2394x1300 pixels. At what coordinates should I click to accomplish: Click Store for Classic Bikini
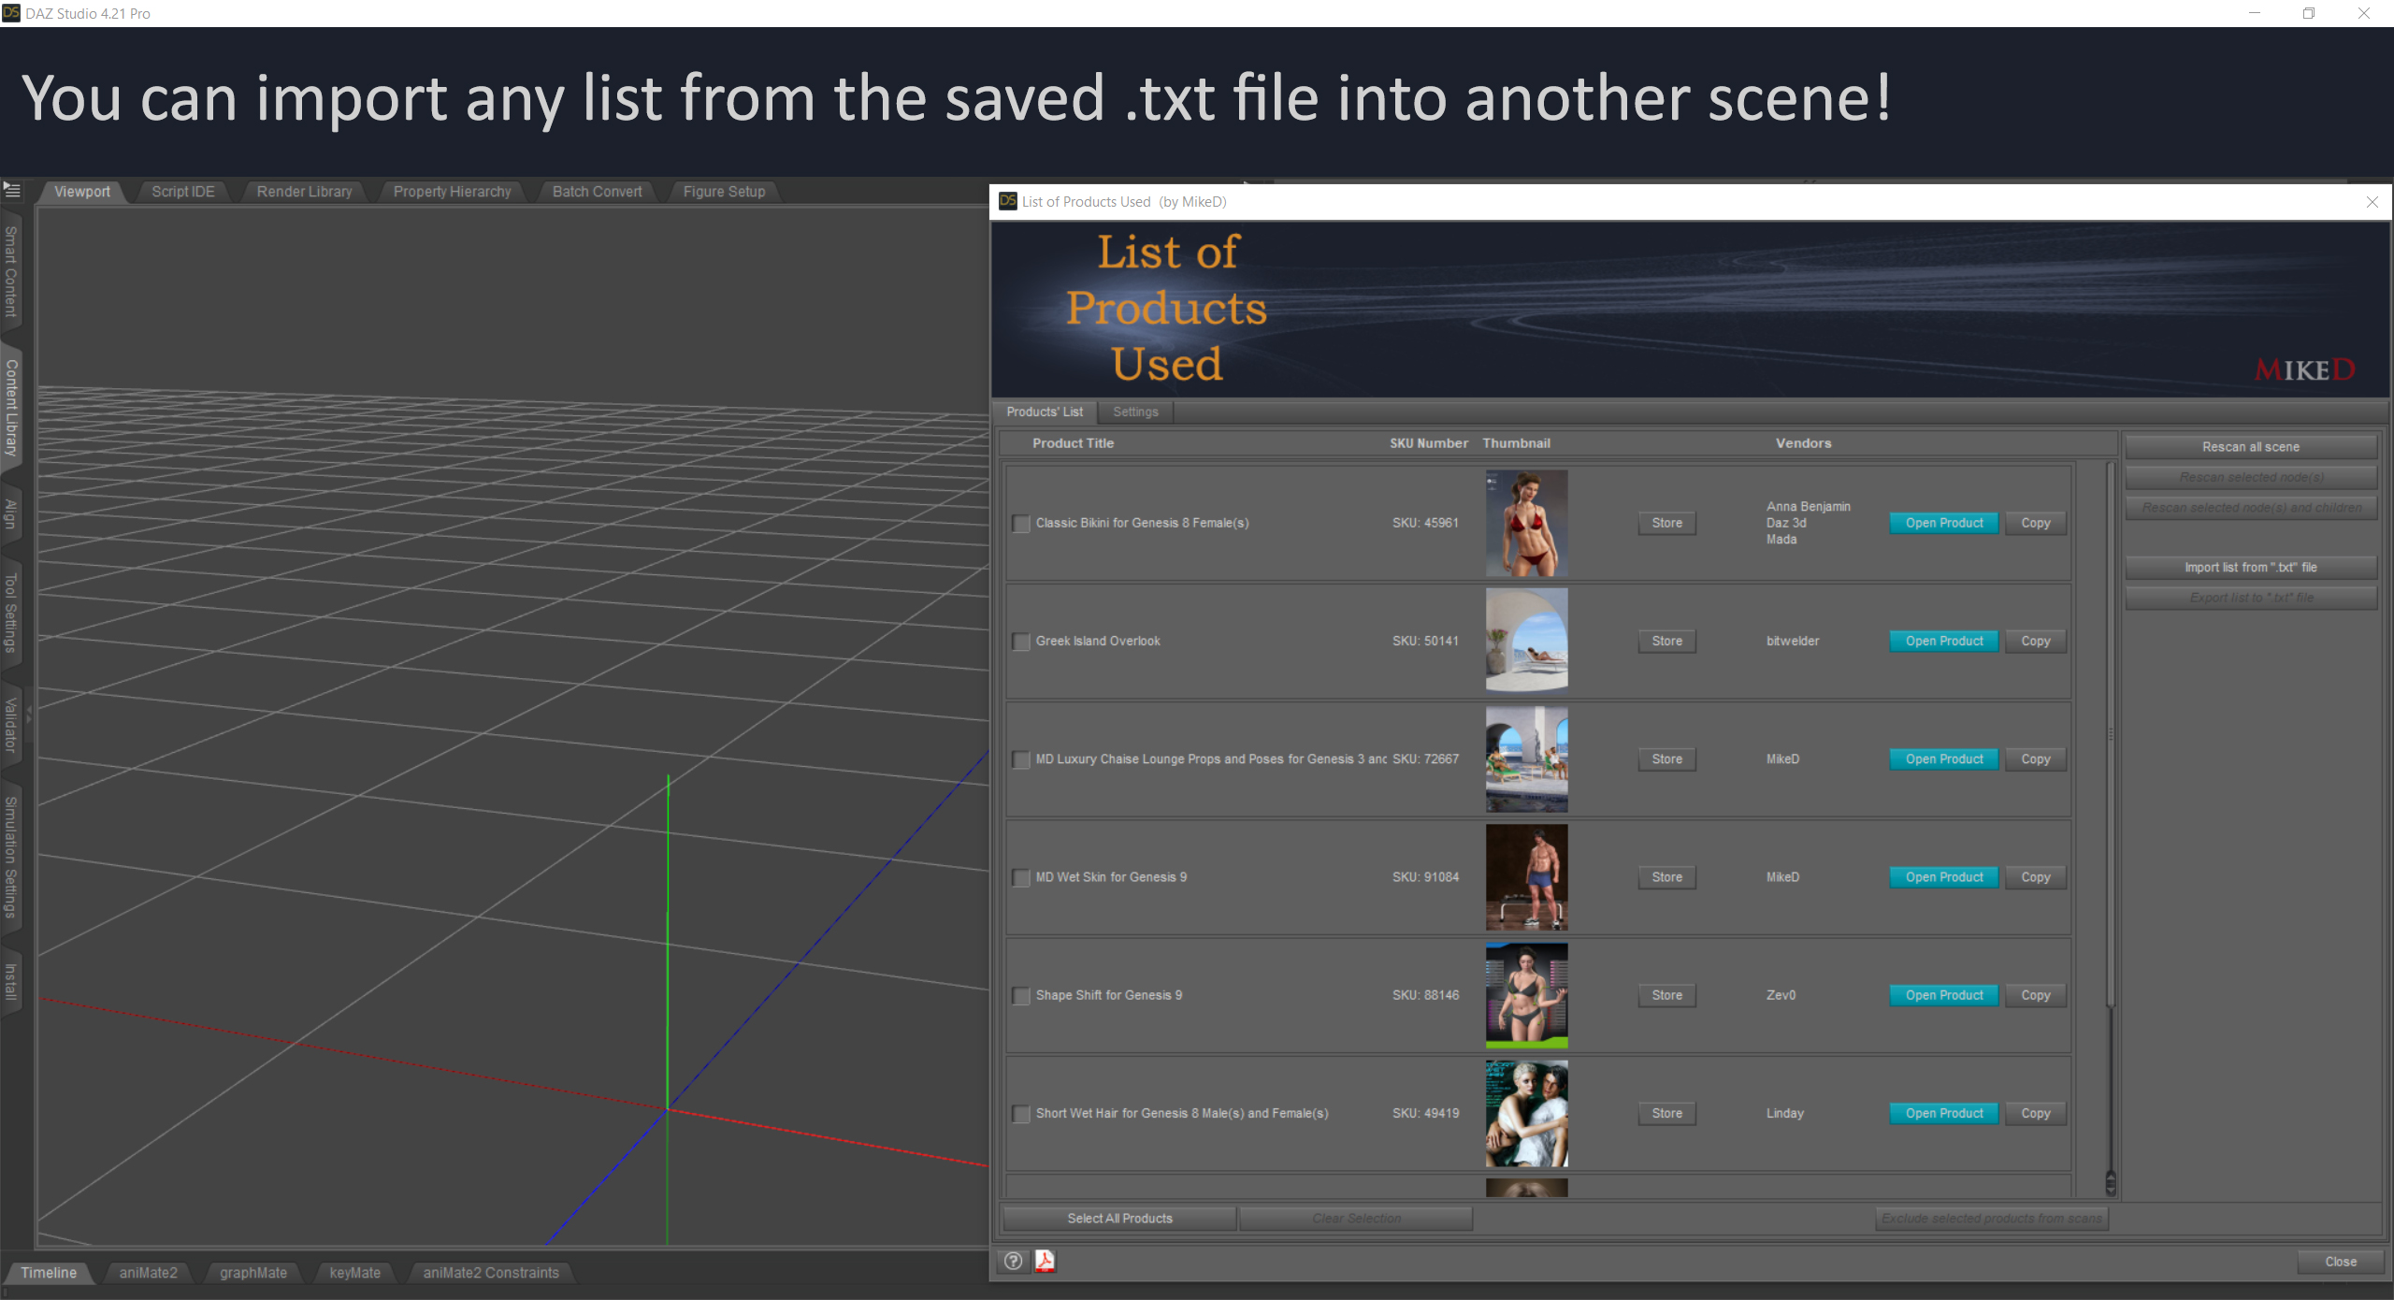(x=1666, y=523)
